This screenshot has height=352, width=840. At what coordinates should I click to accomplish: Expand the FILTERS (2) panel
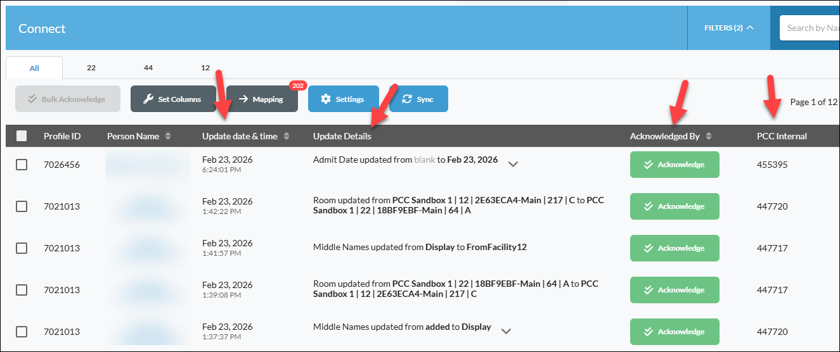(x=728, y=28)
